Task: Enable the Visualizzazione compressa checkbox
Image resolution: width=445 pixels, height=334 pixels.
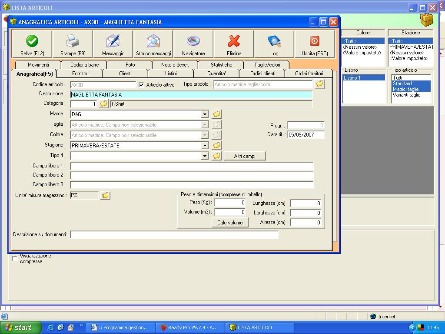Action: pyautogui.click(x=15, y=259)
